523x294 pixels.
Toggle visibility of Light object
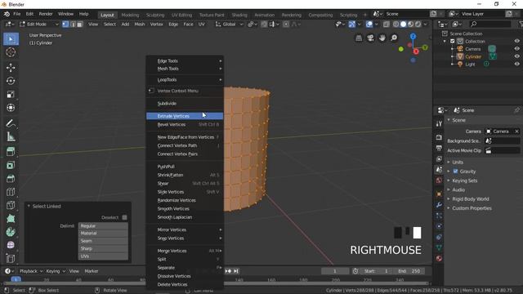click(x=516, y=65)
